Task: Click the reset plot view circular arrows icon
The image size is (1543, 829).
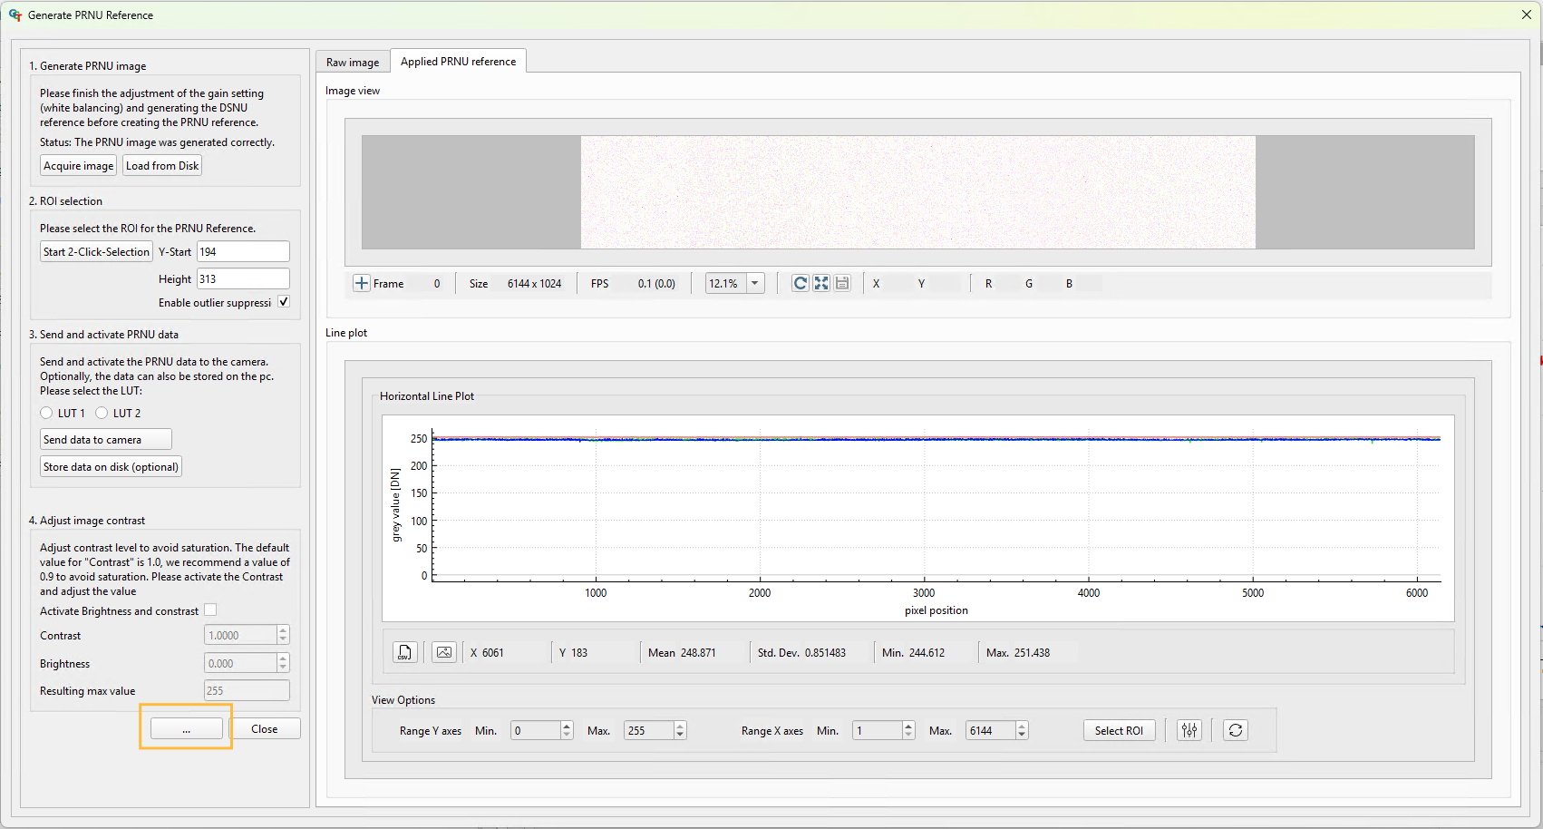Action: (x=1236, y=730)
